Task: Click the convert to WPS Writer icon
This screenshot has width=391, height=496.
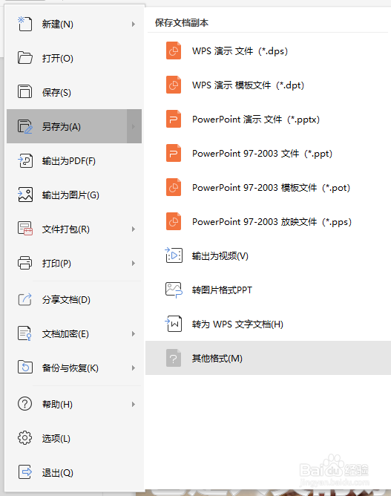Action: (x=174, y=324)
